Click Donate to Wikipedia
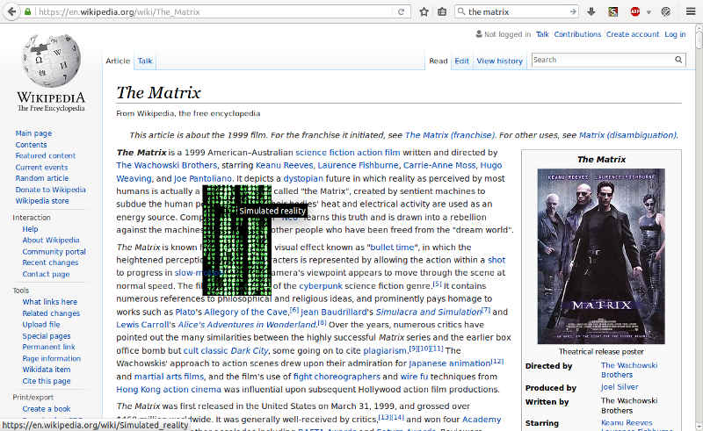Screen dimensions: 703x431 tap(50, 190)
